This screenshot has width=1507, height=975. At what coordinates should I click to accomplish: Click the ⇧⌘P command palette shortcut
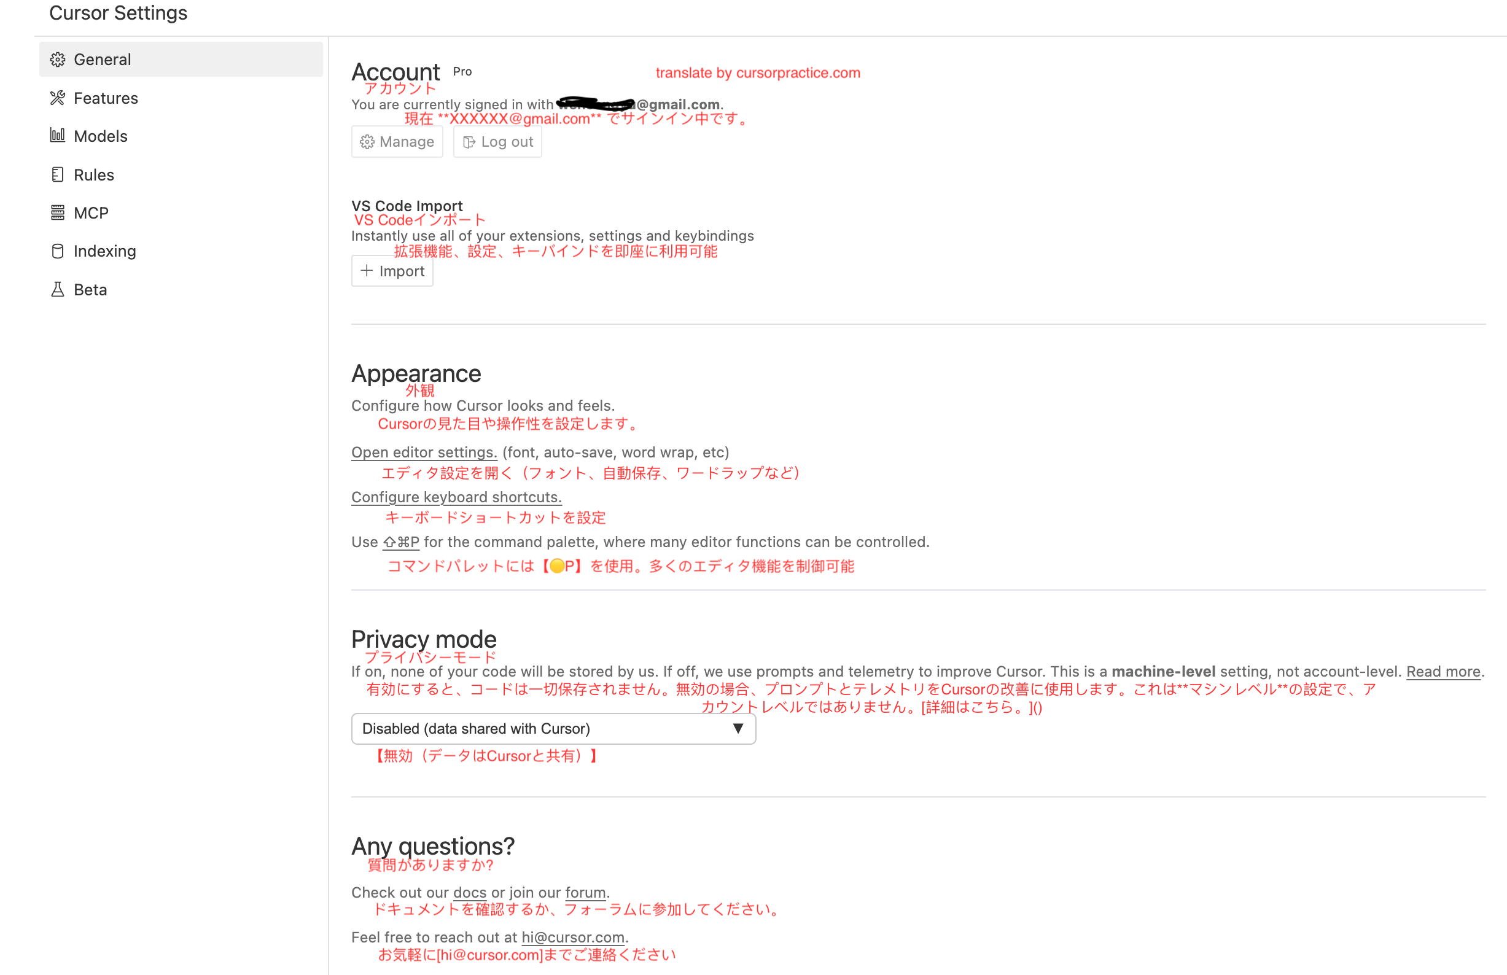(x=401, y=543)
